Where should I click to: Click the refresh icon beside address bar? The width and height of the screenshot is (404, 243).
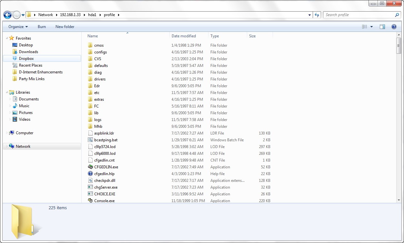[x=317, y=15]
